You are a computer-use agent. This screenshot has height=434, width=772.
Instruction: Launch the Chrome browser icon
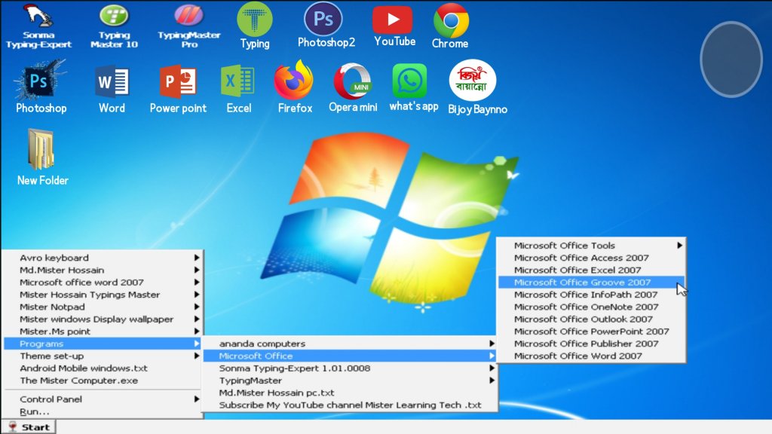[x=450, y=21]
